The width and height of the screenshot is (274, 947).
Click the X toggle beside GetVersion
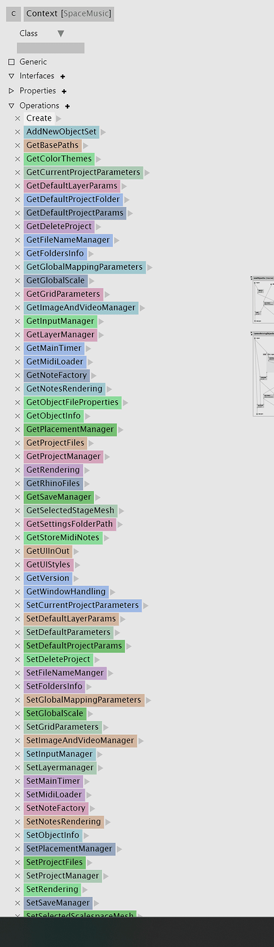click(18, 578)
